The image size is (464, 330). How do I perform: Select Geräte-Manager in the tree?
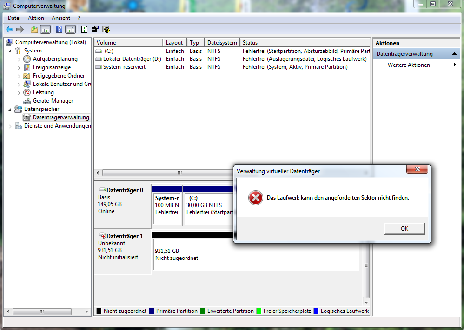(53, 101)
